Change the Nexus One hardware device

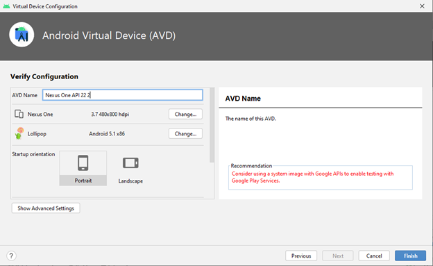pyautogui.click(x=185, y=114)
